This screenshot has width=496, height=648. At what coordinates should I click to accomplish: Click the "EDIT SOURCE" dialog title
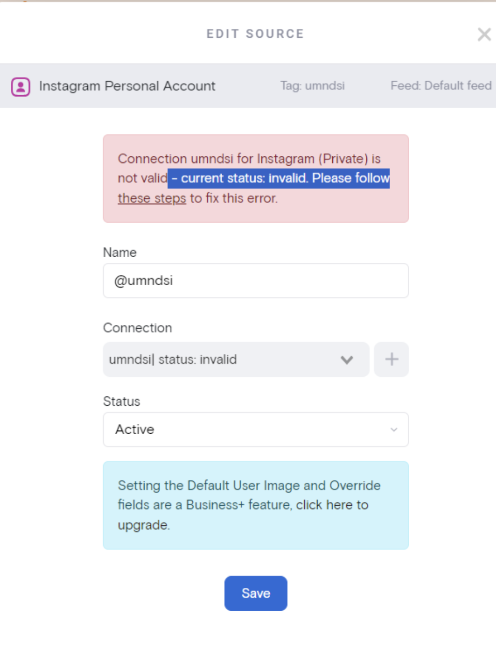click(255, 34)
